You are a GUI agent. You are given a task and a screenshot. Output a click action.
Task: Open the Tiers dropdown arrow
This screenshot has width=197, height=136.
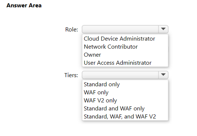click(x=163, y=75)
